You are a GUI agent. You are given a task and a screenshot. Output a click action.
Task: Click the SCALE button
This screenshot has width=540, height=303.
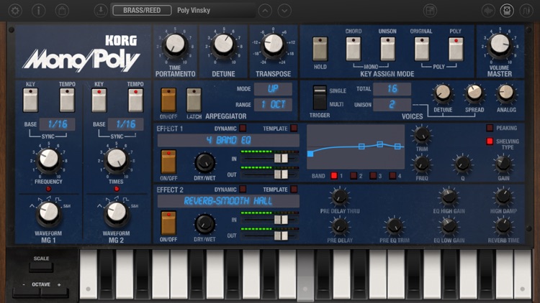tap(41, 267)
